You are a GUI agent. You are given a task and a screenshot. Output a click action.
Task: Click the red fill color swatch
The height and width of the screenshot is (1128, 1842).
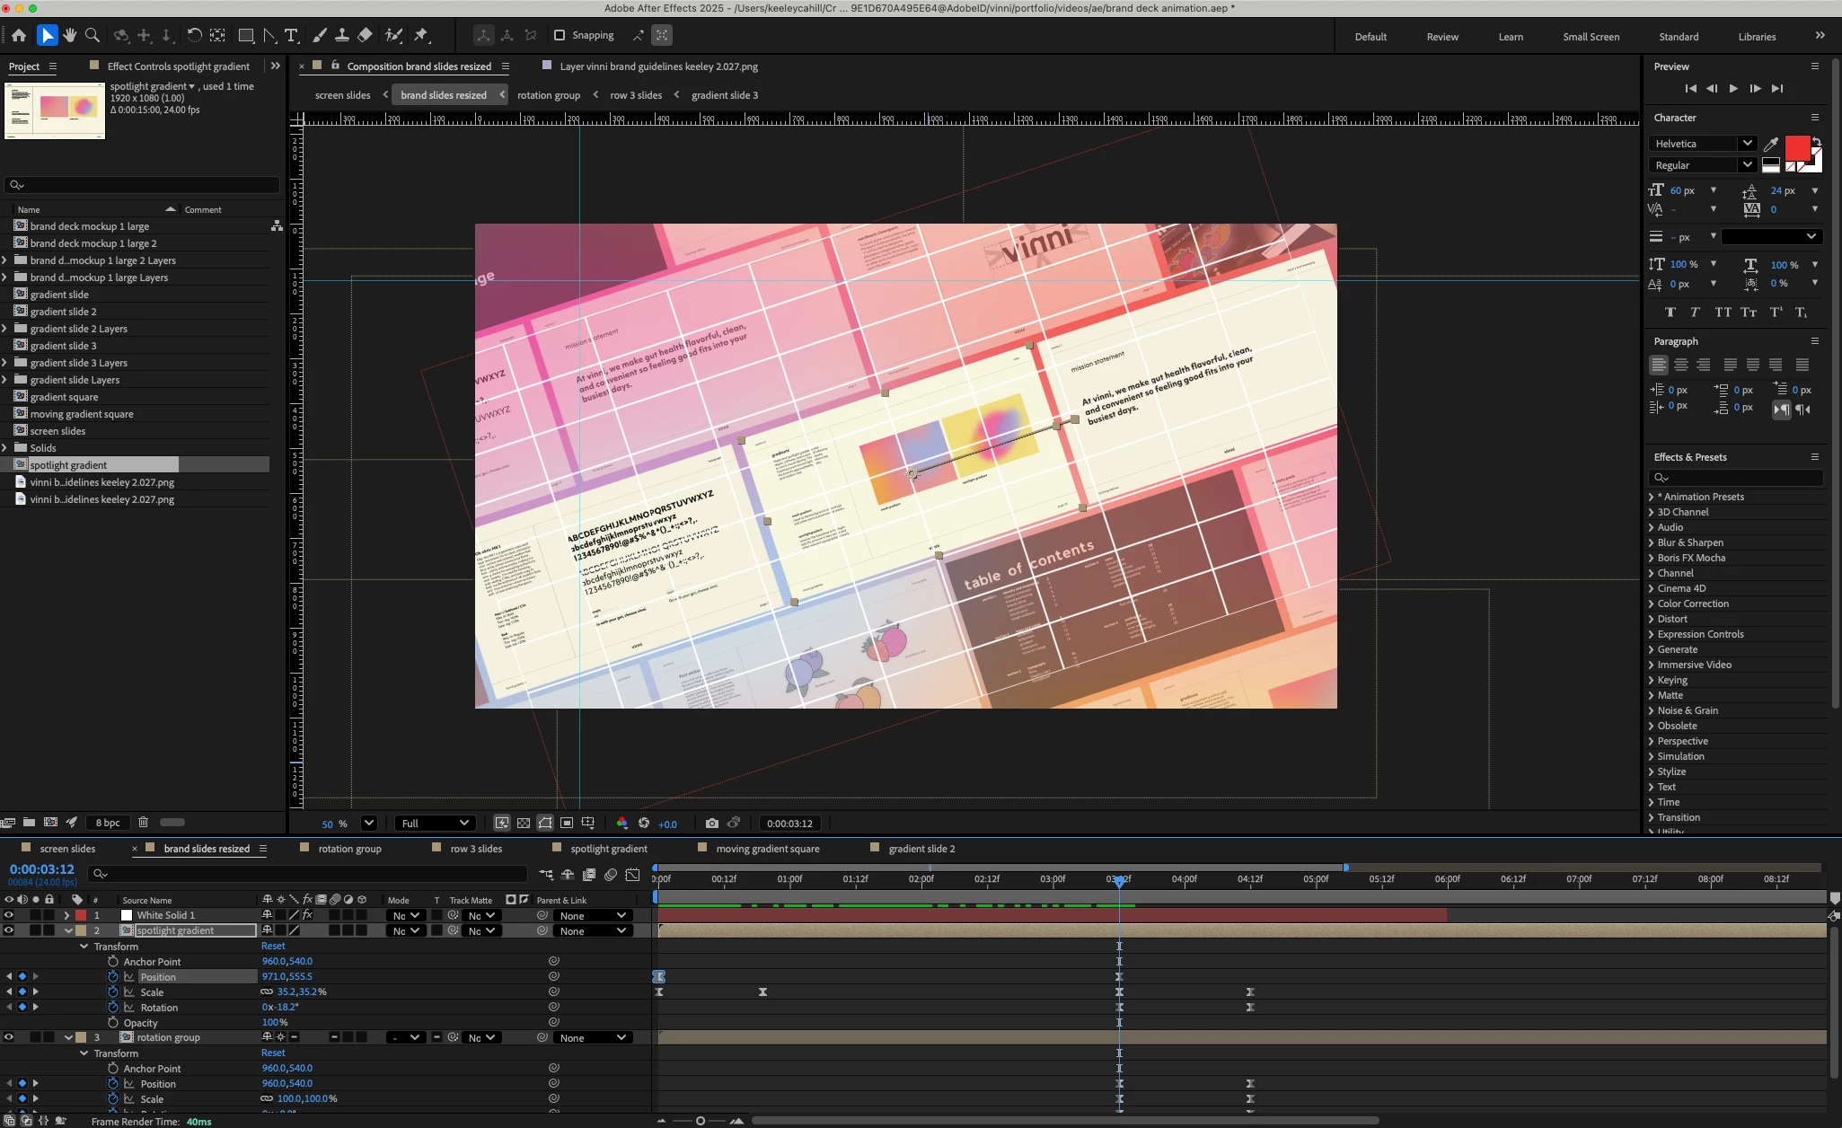(1796, 147)
